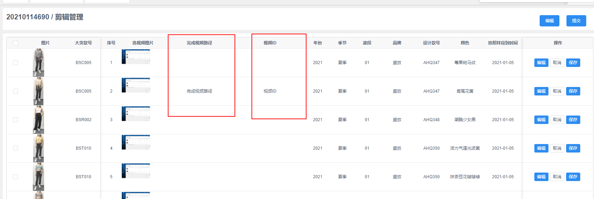The width and height of the screenshot is (594, 199).
Task: Edit row 1 using its 编辑 button
Action: pos(541,63)
